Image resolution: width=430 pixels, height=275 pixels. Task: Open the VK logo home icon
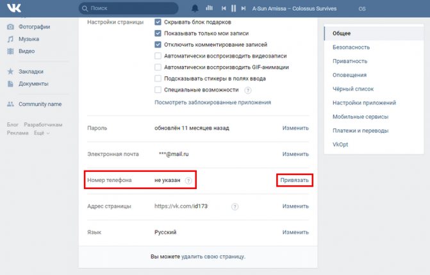(x=14, y=8)
